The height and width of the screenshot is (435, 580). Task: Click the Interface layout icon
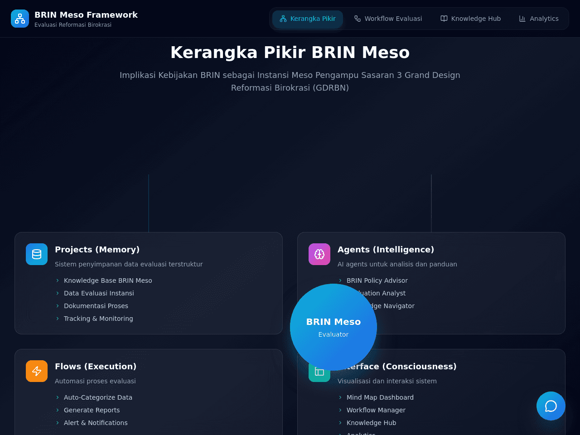coord(319,372)
